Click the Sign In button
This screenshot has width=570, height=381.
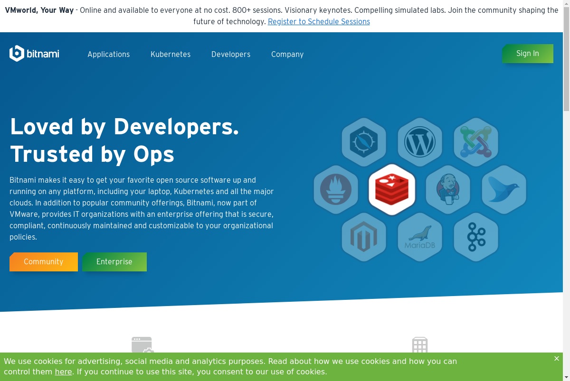click(528, 54)
